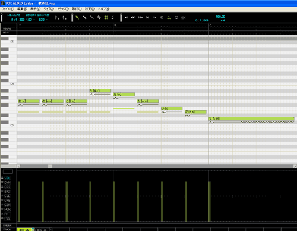
Task: Toggle the green grid display icon
Action: pos(106,18)
